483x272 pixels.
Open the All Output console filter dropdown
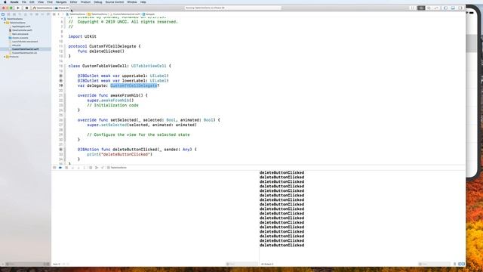(267, 264)
